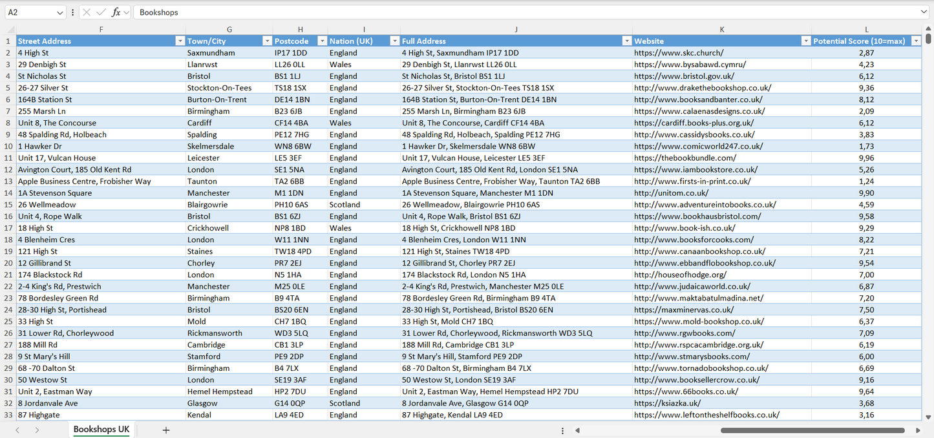Click the Enter checkmark icon on the formula bar
934x438 pixels.
[x=100, y=12]
